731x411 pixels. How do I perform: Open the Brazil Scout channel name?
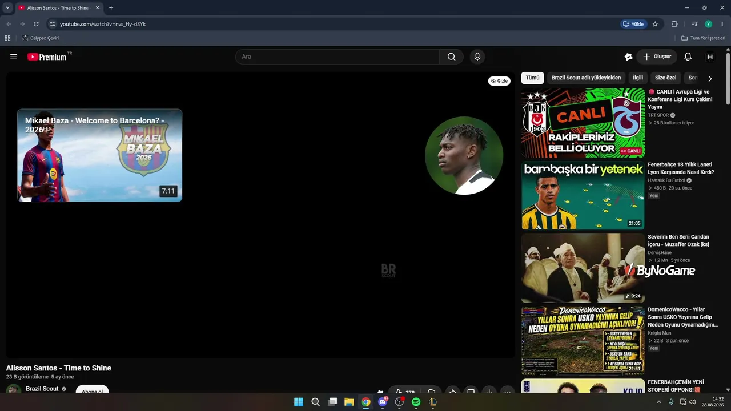[42, 389]
